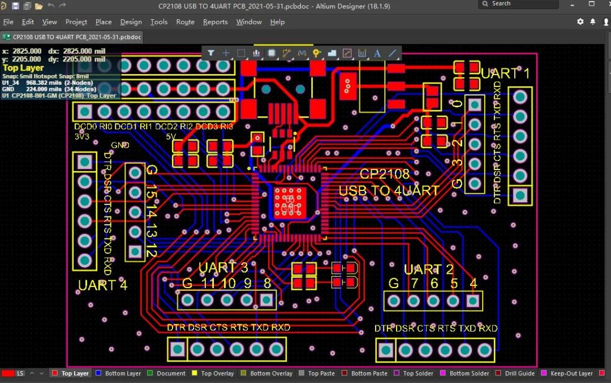This screenshot has width=611, height=383.
Task: Choose the dashed rectangle selection tool
Action: tap(241, 53)
